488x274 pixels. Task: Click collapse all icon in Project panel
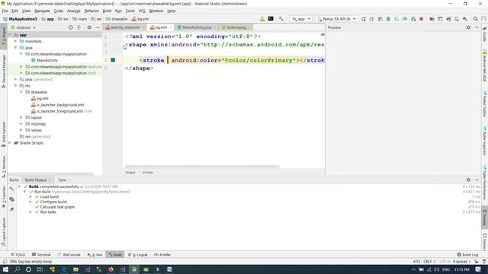coord(79,27)
